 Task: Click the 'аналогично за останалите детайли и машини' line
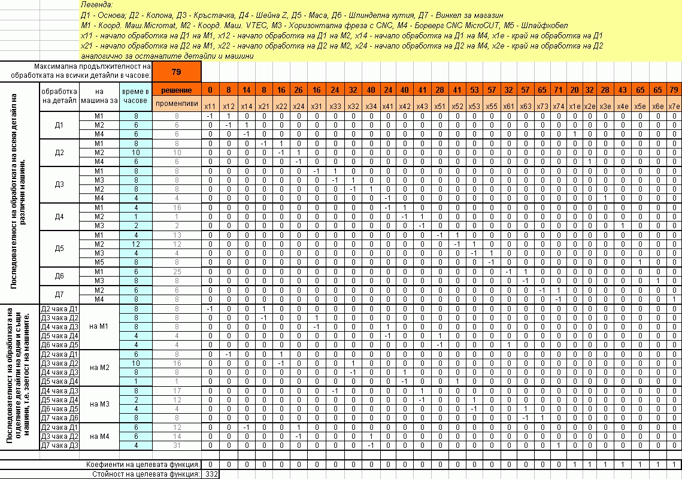point(167,56)
